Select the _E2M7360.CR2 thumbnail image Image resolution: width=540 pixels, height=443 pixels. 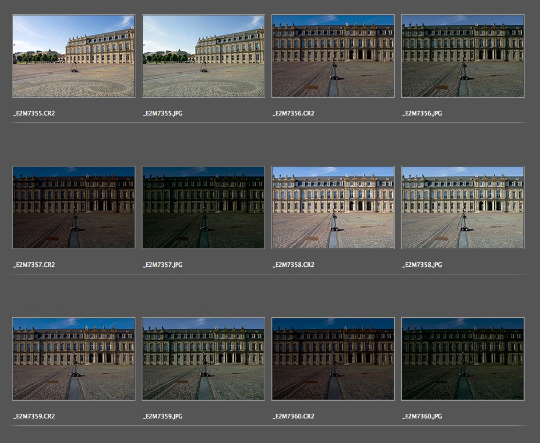coord(333,359)
